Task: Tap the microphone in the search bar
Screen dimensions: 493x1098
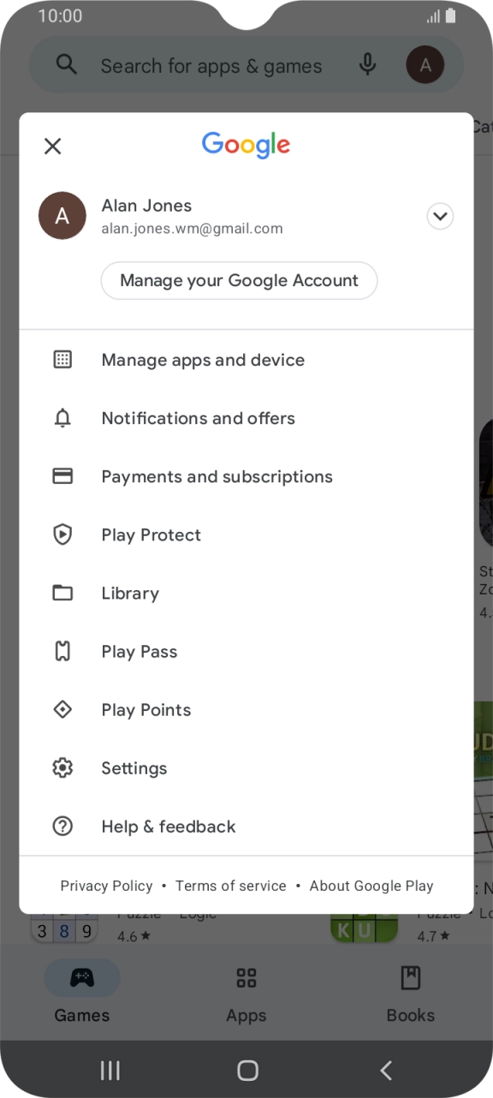Action: coord(367,65)
